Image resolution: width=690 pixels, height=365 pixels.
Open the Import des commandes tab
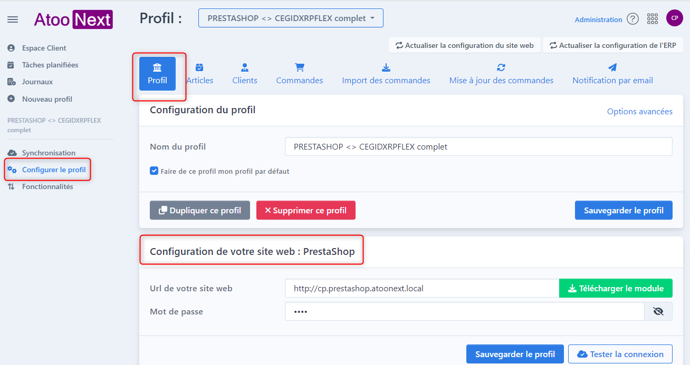[386, 74]
